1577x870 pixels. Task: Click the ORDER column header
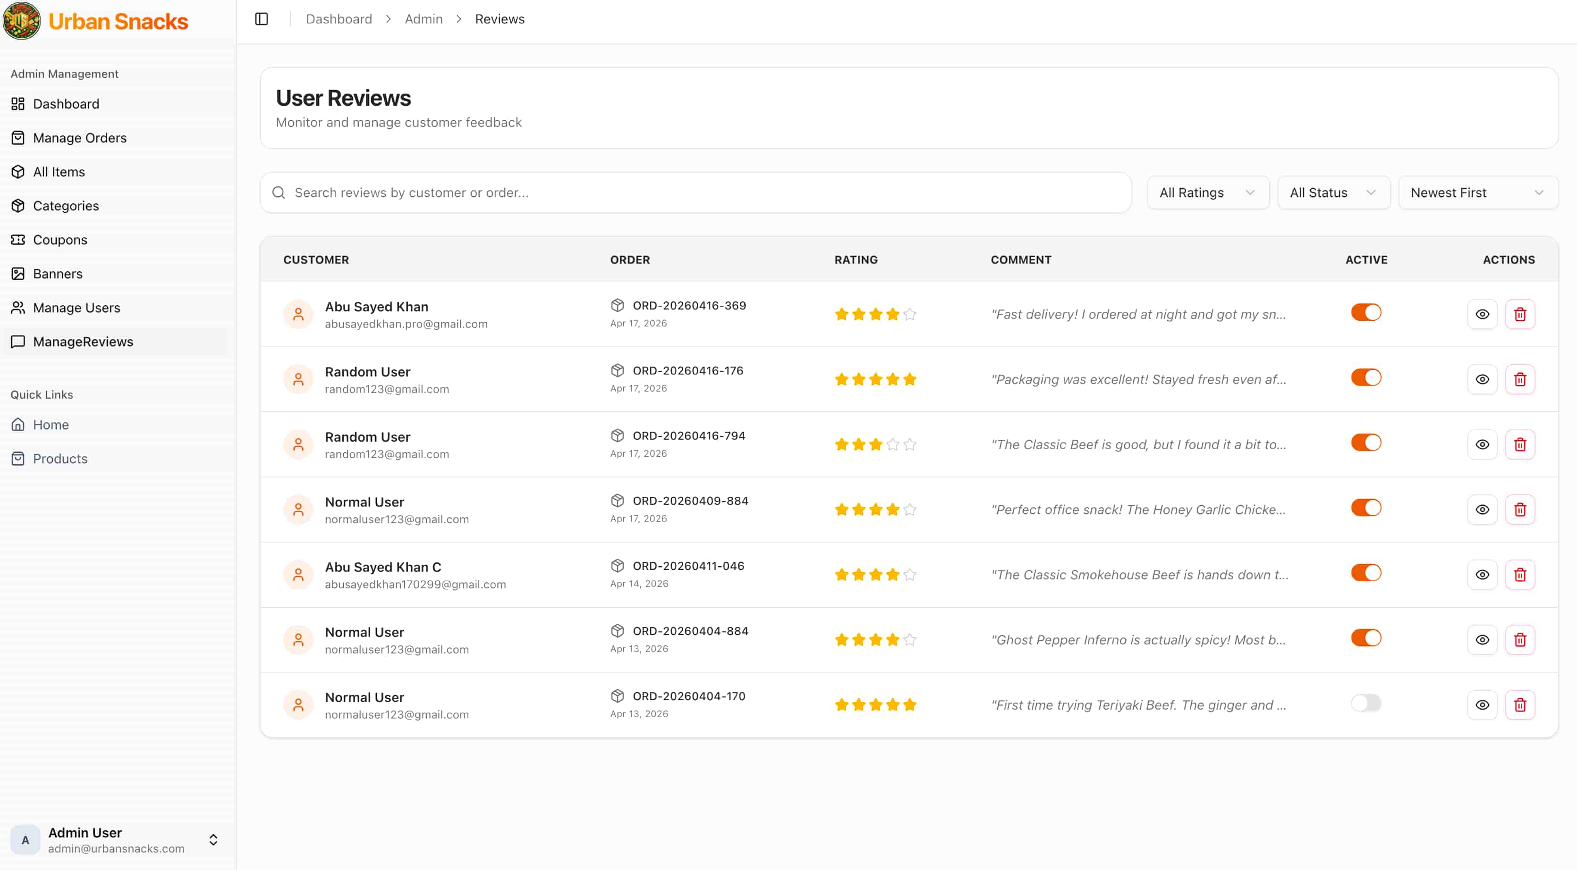pyautogui.click(x=629, y=259)
